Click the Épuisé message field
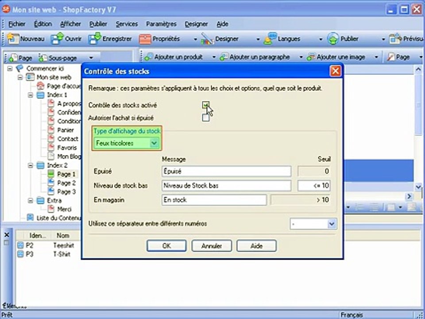This screenshot has width=425, height=319. [x=226, y=171]
